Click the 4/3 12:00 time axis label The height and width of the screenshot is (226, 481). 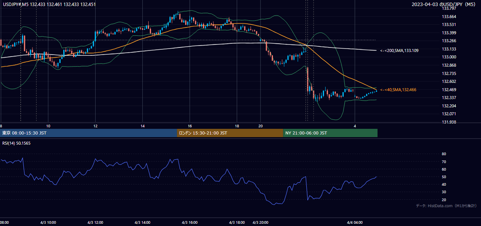[95, 223]
